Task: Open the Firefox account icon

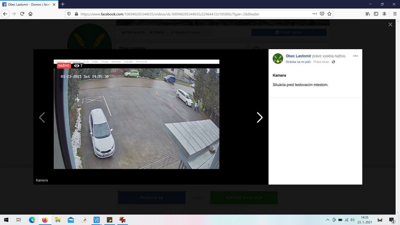Action: [x=384, y=14]
